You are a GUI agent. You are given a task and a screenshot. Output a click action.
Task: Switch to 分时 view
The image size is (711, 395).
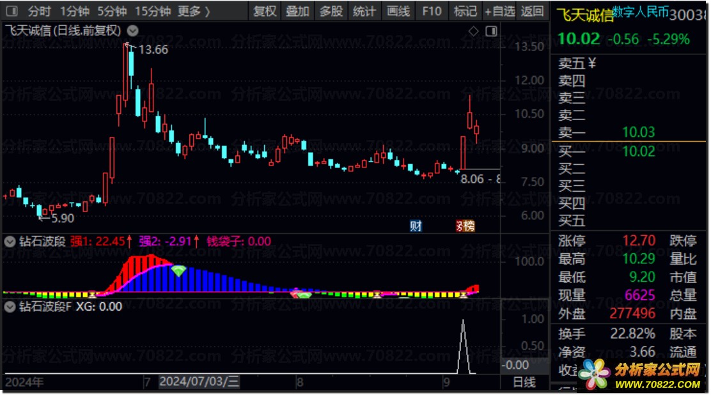tap(40, 11)
